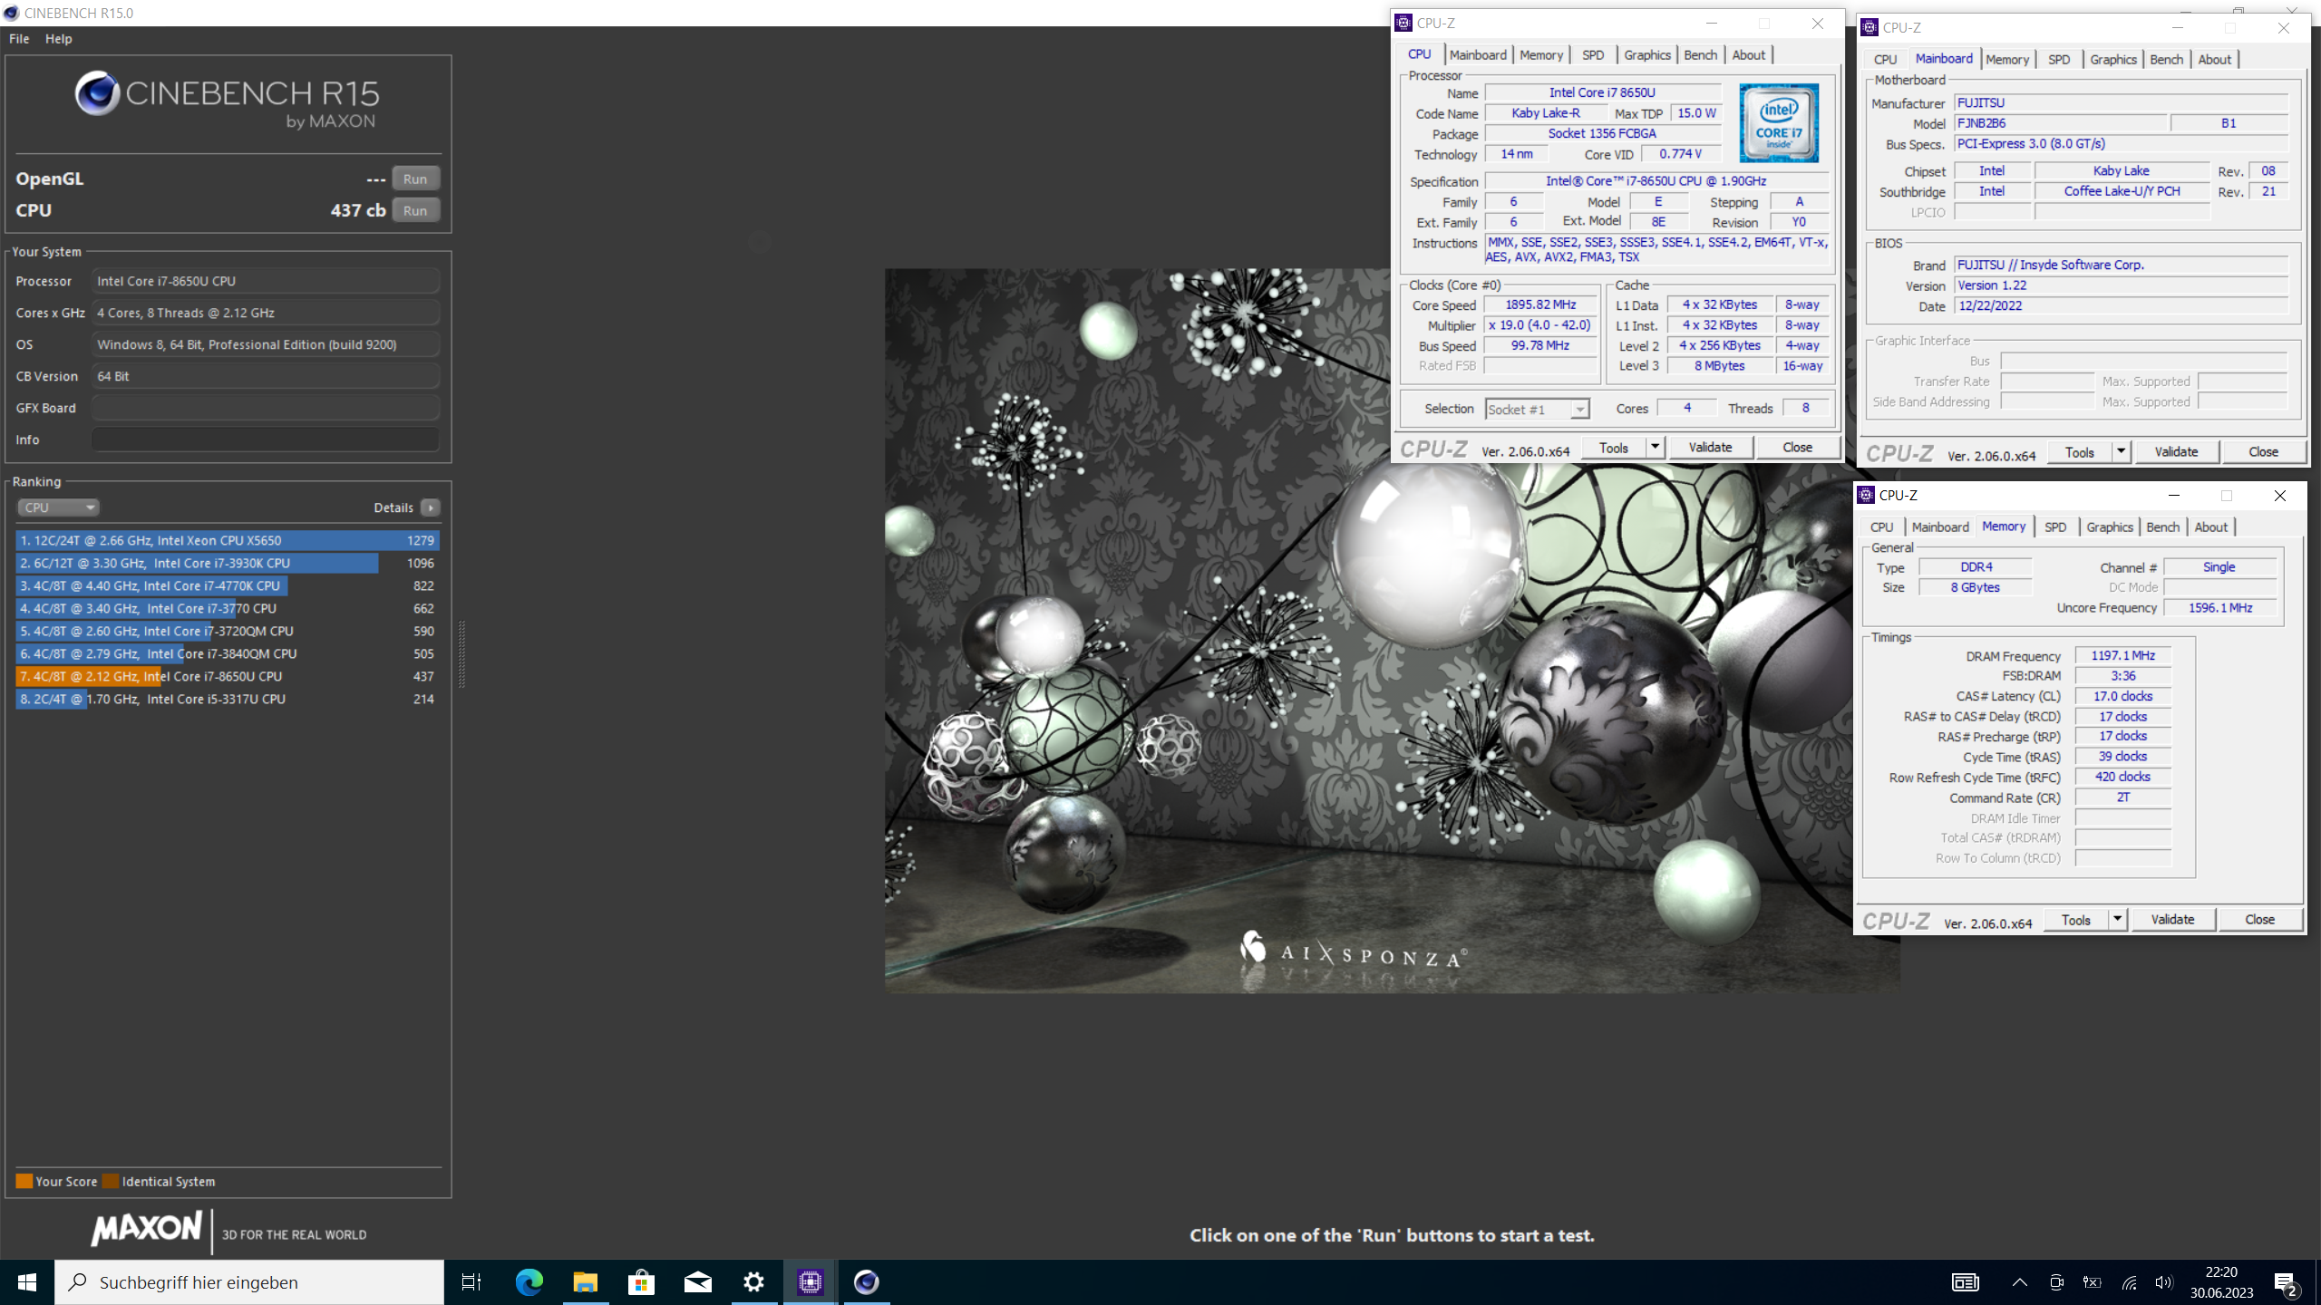Viewport: 2321px width, 1305px height.
Task: Switch to Mainboard tab in first CPU-Z window
Action: coord(1478,55)
